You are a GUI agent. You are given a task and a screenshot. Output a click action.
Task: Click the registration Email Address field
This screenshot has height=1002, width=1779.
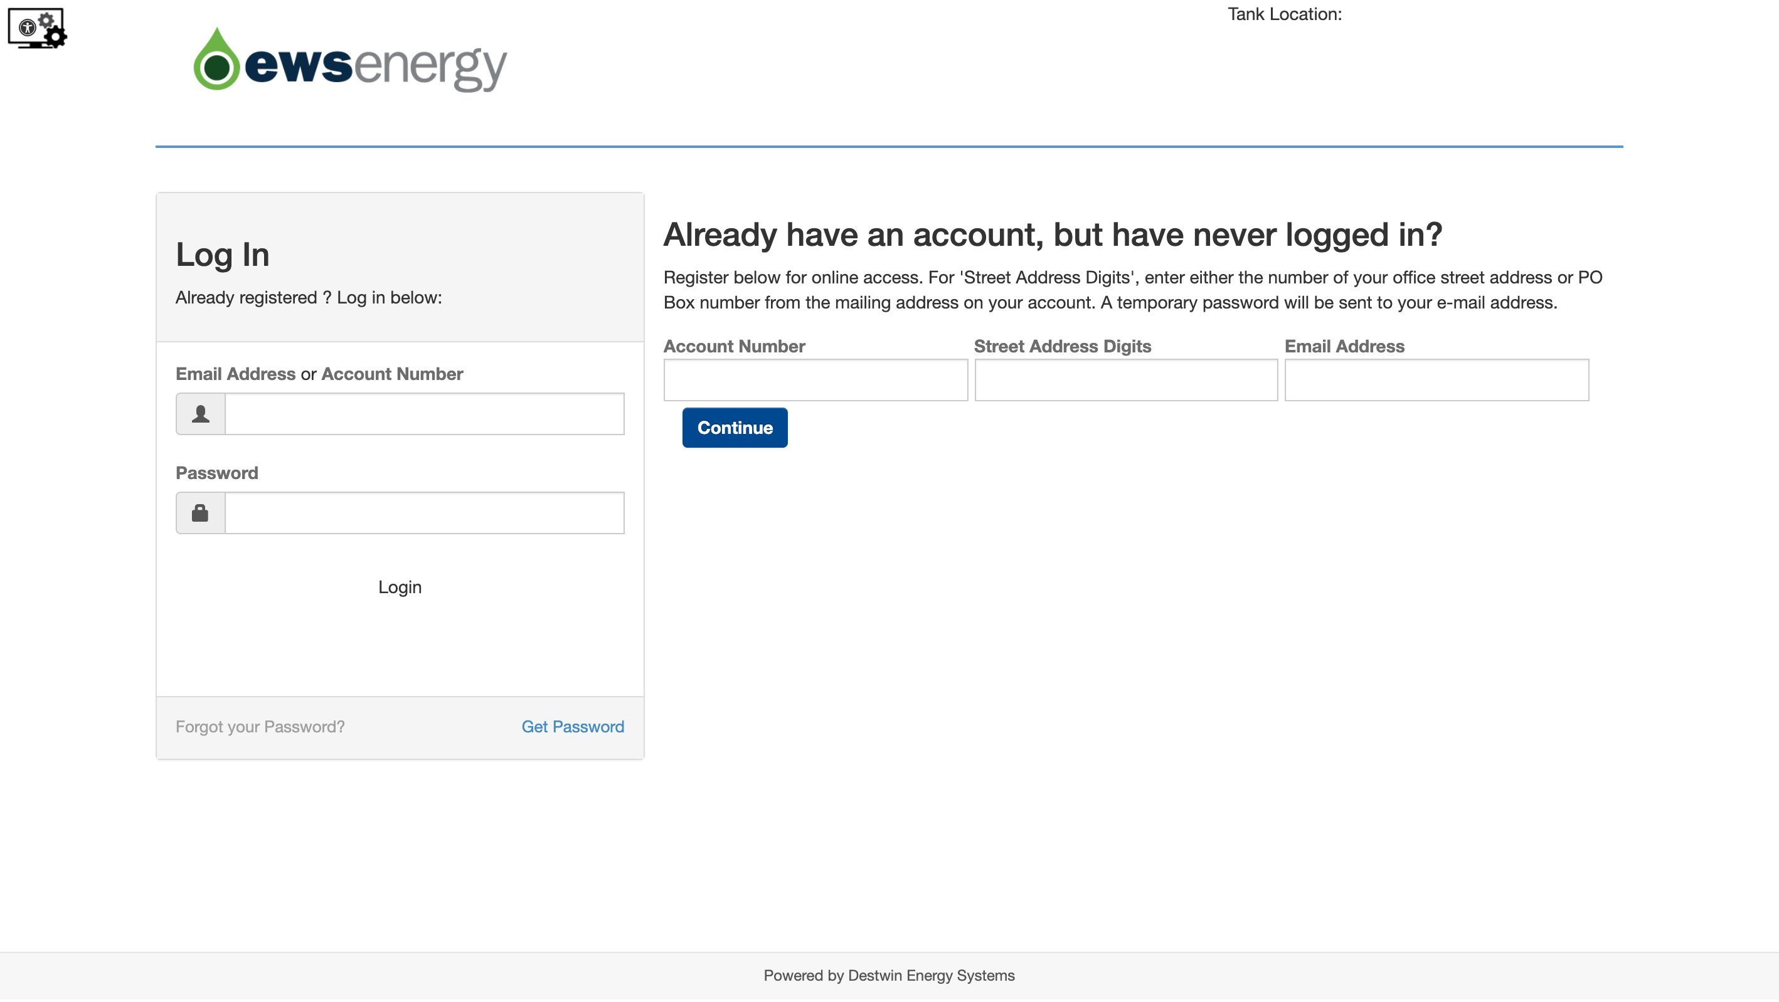pyautogui.click(x=1436, y=380)
